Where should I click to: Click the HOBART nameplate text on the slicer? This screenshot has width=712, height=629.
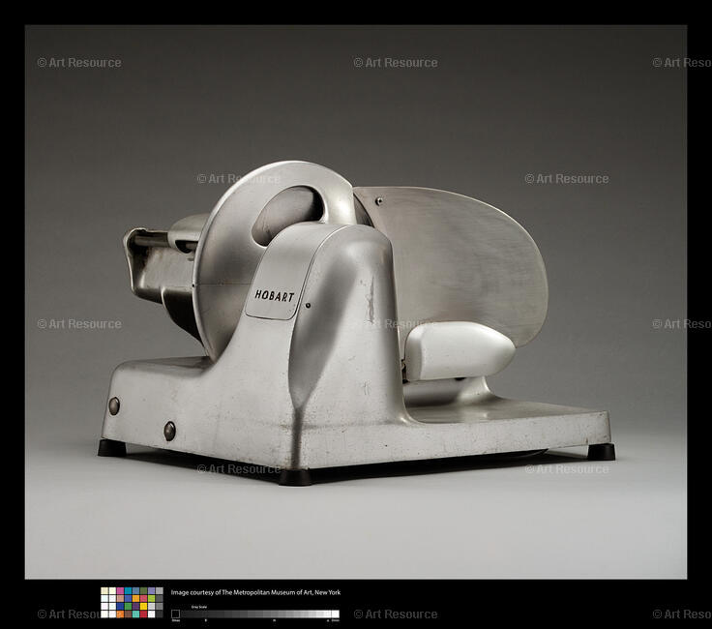point(275,296)
